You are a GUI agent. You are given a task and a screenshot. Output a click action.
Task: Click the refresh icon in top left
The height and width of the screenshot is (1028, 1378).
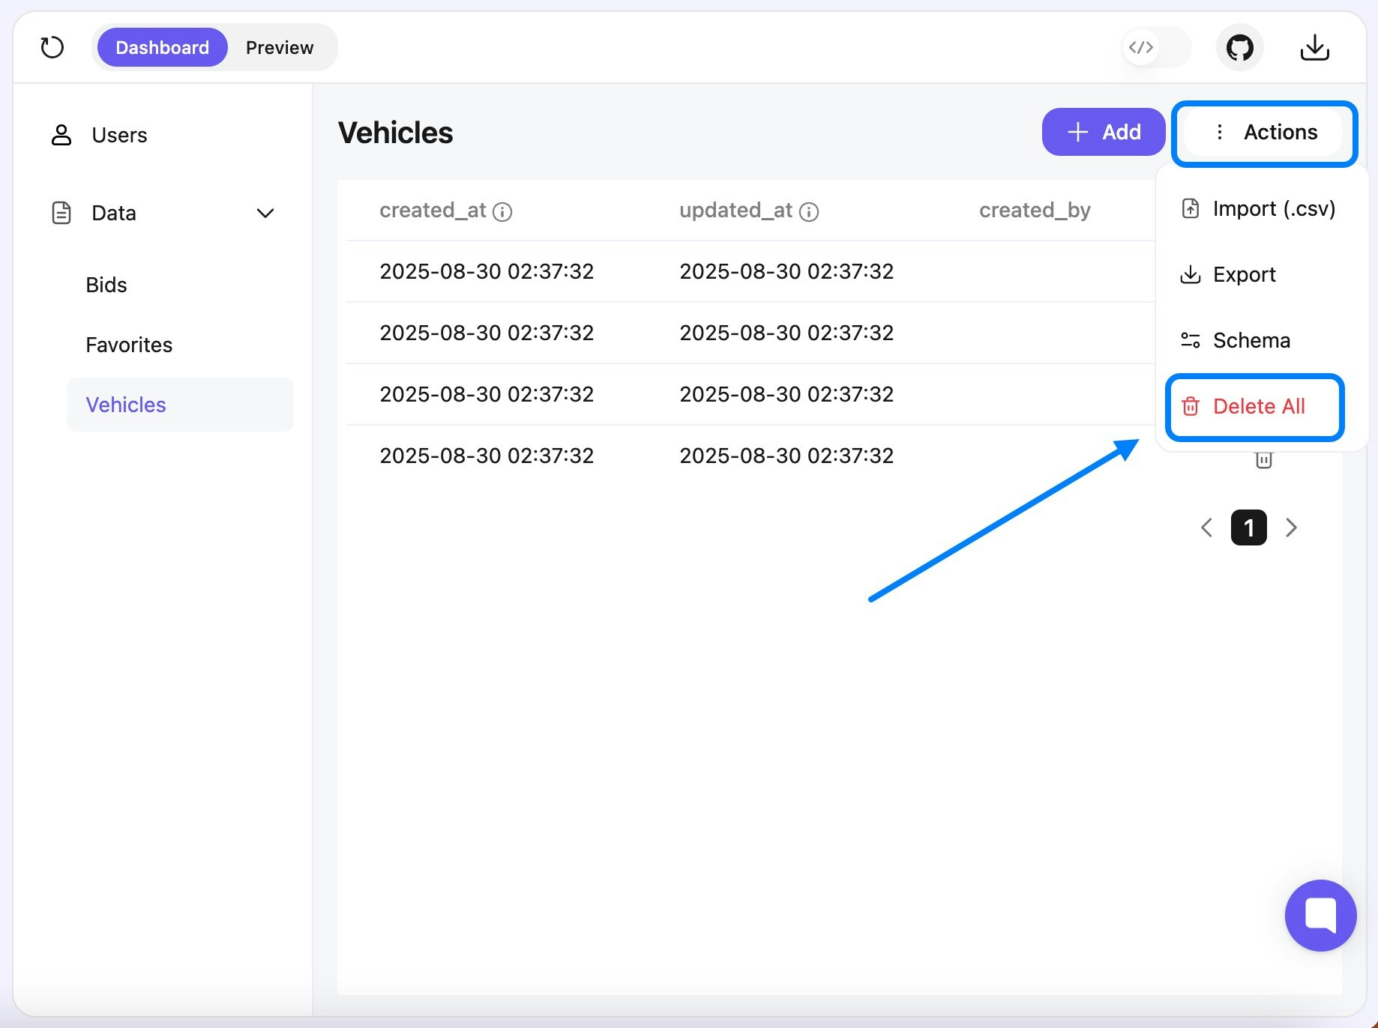52,47
